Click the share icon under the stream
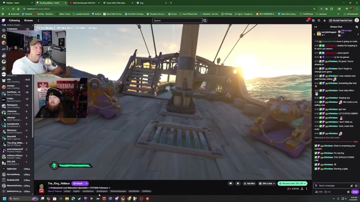 click(302, 189)
